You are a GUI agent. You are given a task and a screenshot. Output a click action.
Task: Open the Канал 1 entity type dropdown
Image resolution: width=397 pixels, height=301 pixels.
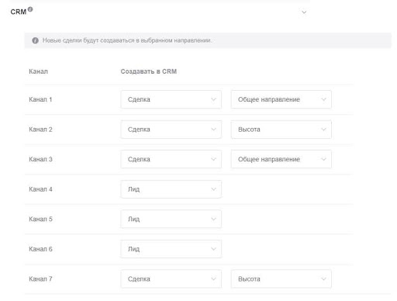(x=171, y=99)
